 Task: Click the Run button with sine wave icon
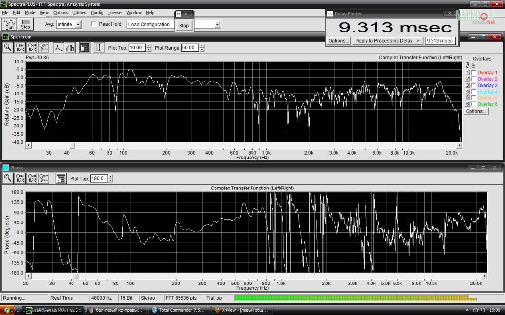click(x=9, y=24)
